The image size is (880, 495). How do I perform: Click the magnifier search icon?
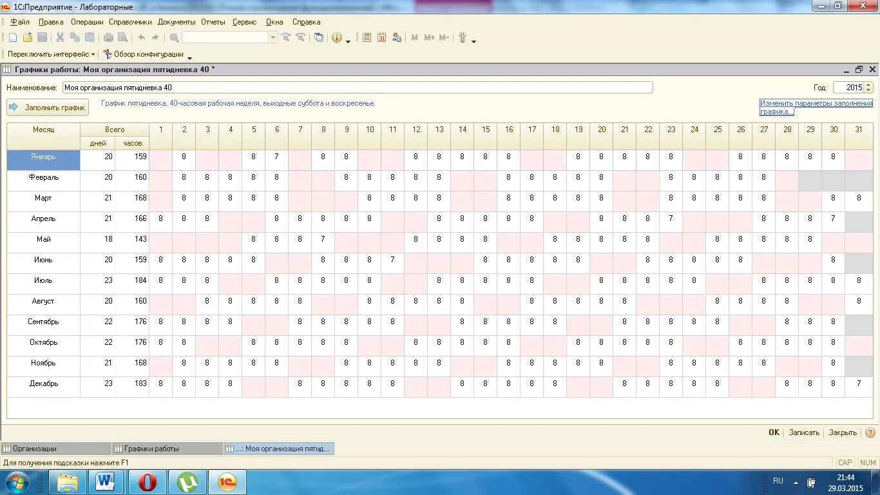[x=174, y=37]
